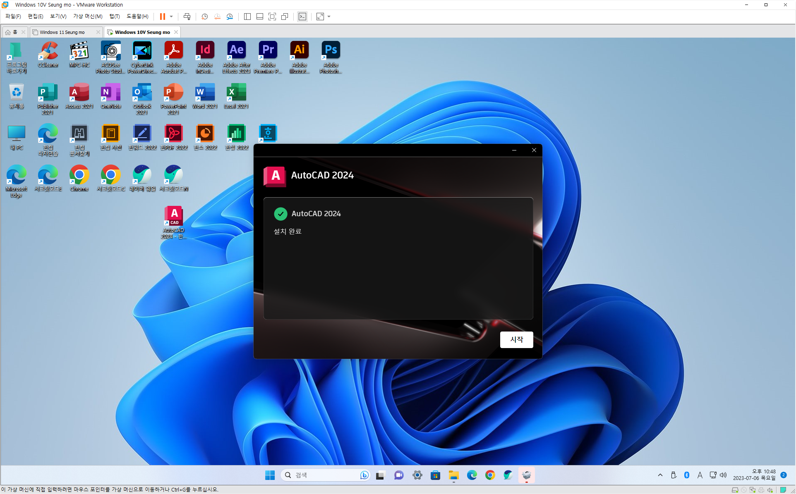Viewport: 796px width, 494px height.
Task: Open the 보기(V) menu
Action: [x=58, y=17]
